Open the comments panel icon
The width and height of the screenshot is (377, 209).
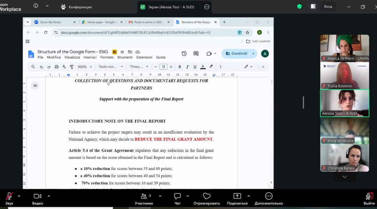196,54
